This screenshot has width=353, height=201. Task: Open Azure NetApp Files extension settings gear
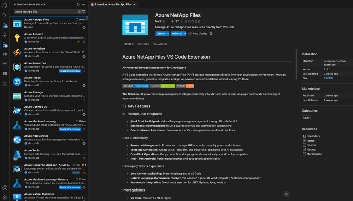click(84, 27)
